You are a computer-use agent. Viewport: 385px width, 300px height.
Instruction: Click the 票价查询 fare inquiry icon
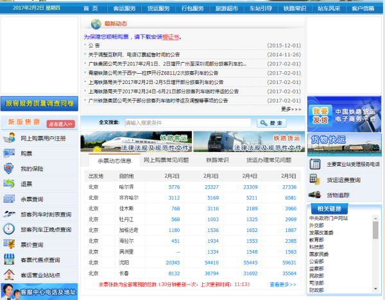[x=9, y=245]
